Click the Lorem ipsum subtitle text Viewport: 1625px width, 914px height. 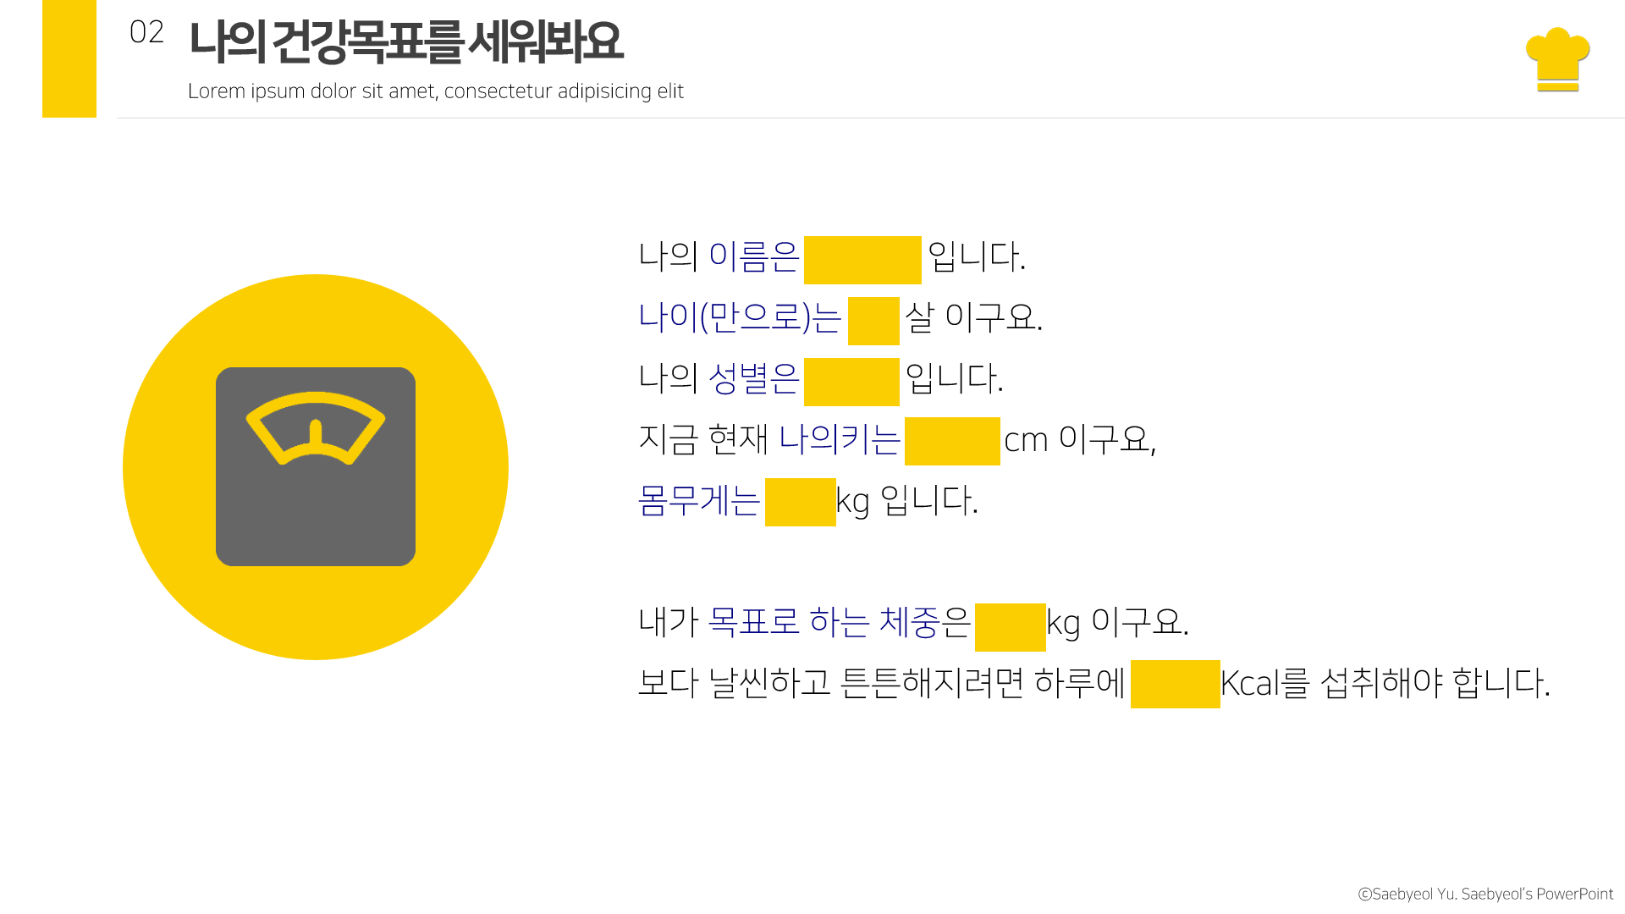435,91
